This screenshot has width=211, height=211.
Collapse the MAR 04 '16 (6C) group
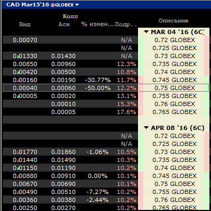pyautogui.click(x=146, y=32)
